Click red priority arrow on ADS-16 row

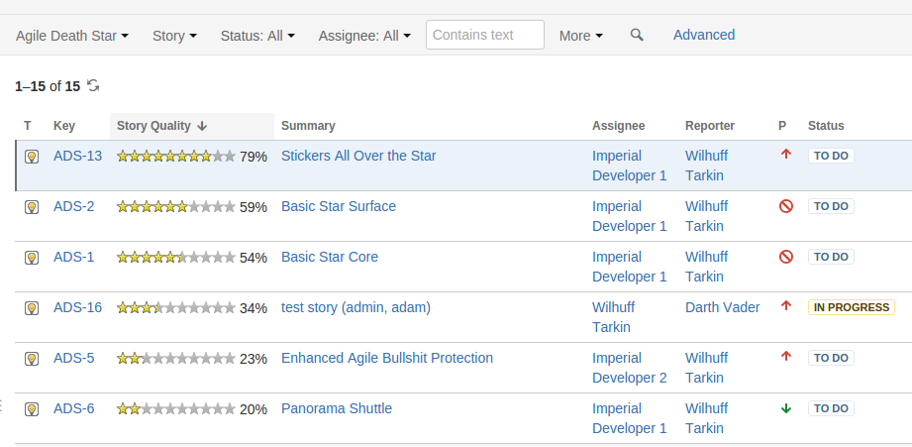[786, 306]
